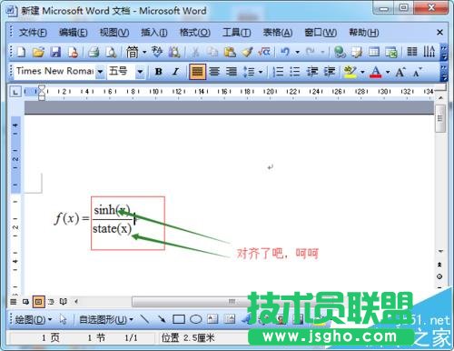Click the tab stop selector L
The image size is (454, 351).
[15, 92]
